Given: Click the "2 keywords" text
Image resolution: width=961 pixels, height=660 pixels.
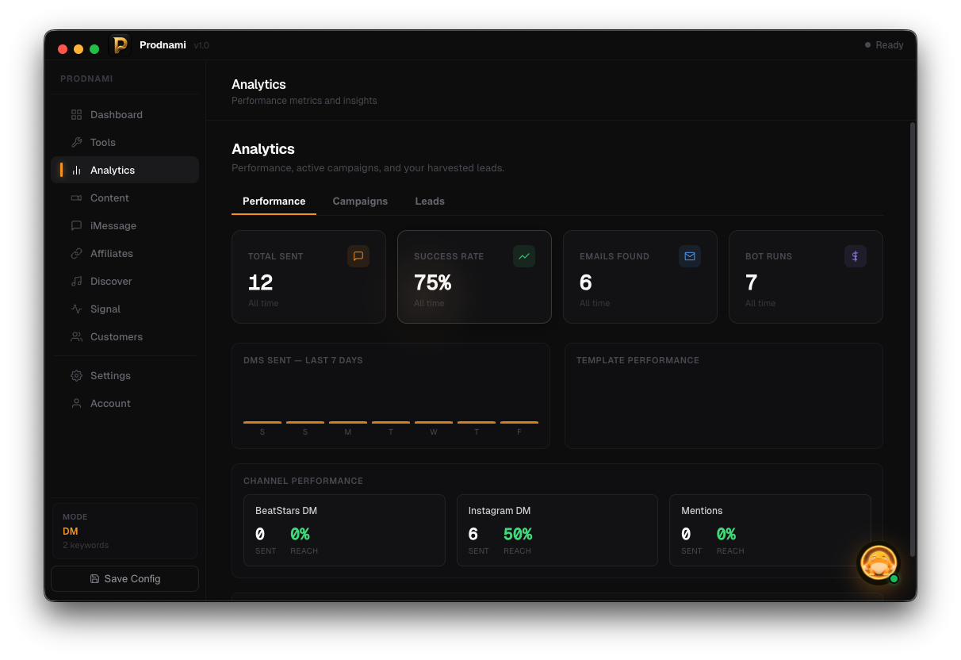Looking at the screenshot, I should point(86,546).
